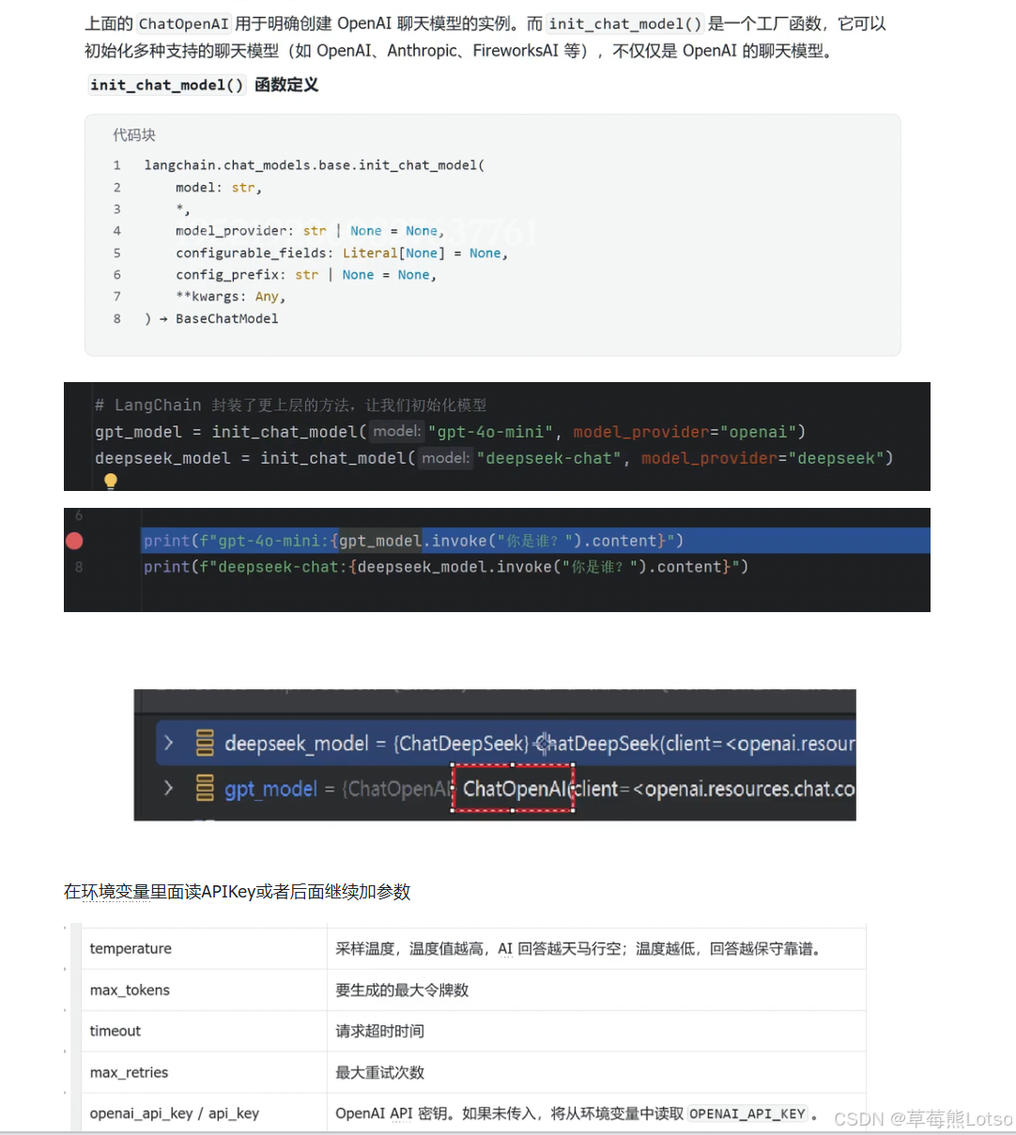Click code line starting with model_provider
The width and height of the screenshot is (1016, 1135).
click(310, 231)
